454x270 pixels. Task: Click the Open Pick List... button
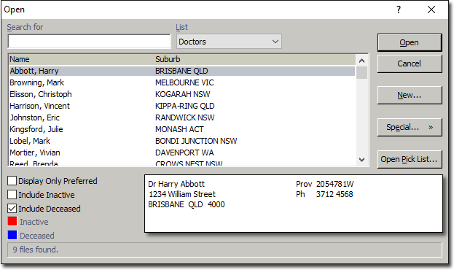tap(410, 159)
